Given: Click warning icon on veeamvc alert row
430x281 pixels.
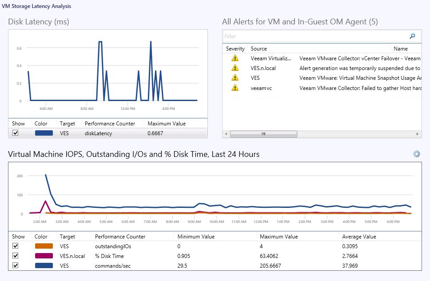Looking at the screenshot, I should [x=235, y=88].
